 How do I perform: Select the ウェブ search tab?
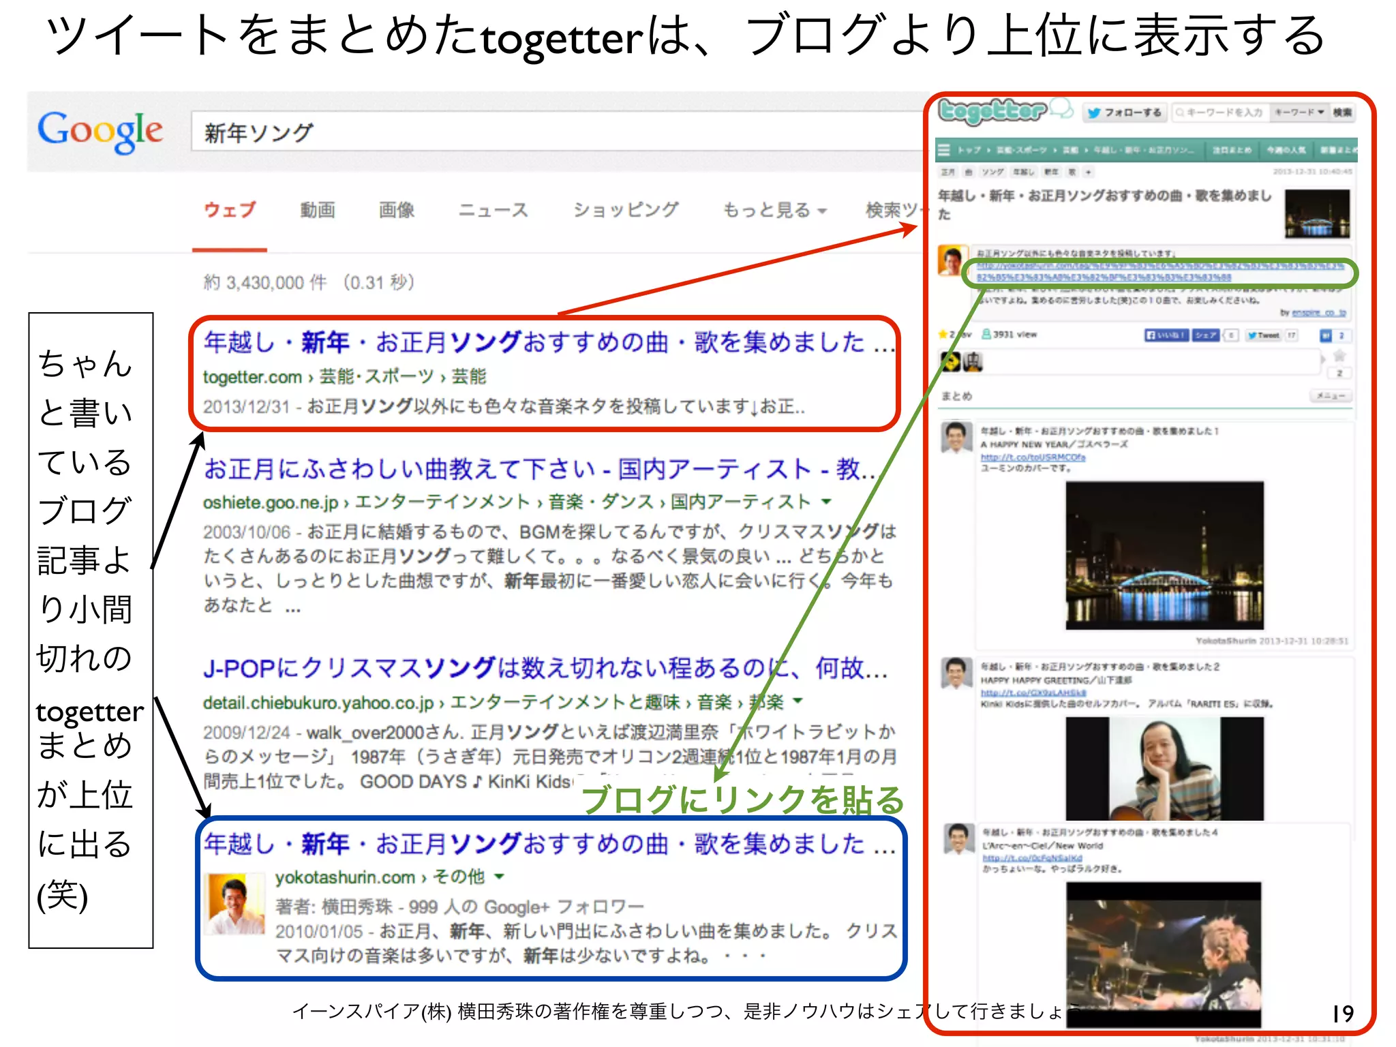click(230, 209)
